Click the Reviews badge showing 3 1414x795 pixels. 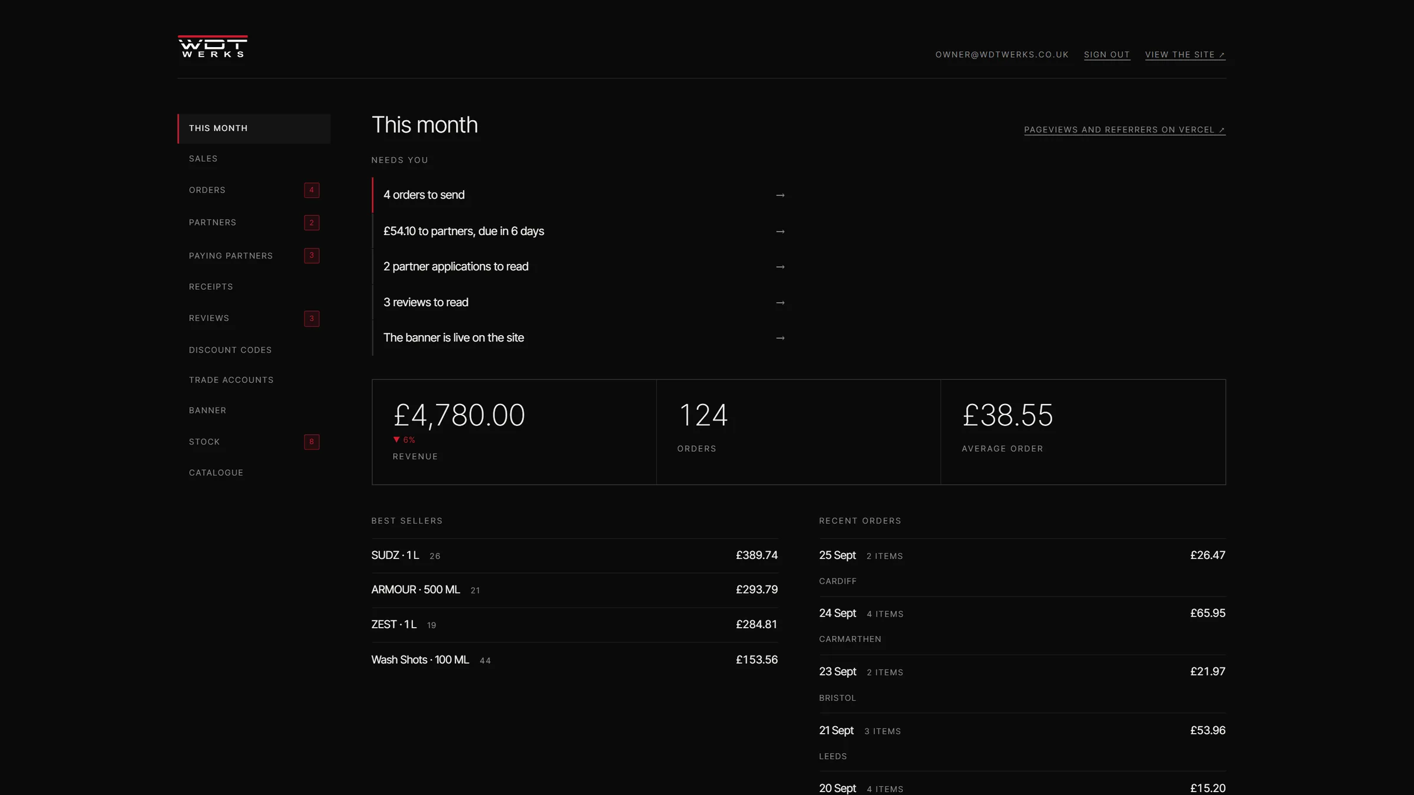312,319
